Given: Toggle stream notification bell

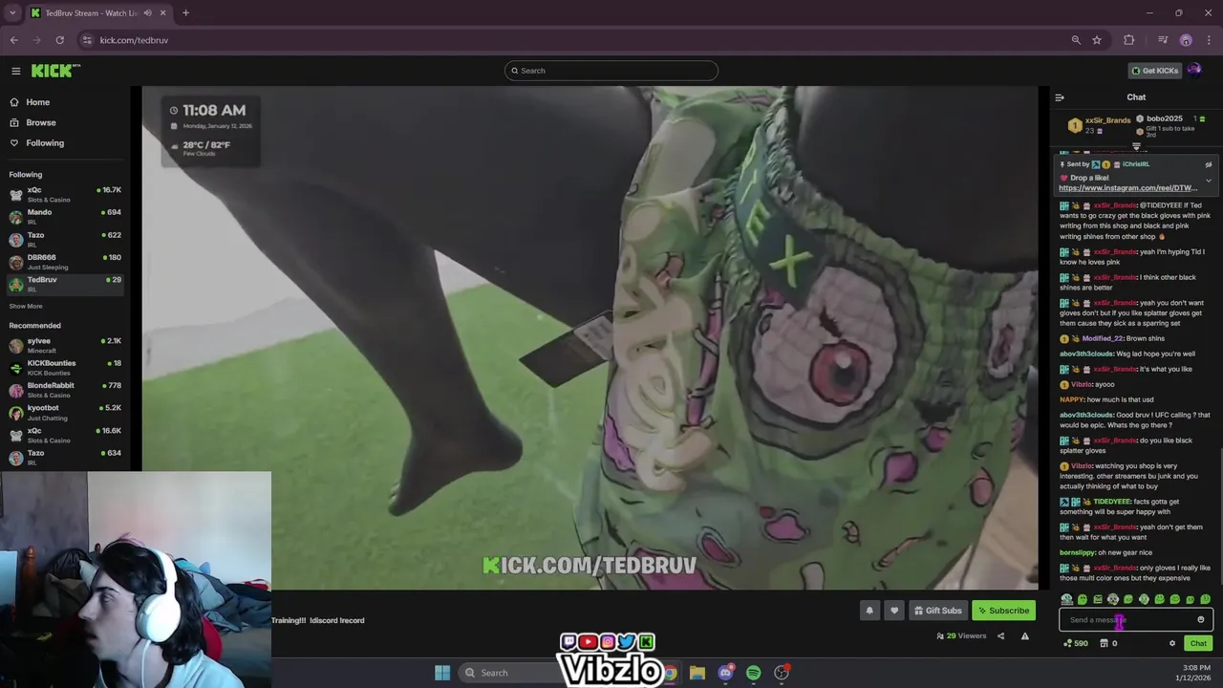Looking at the screenshot, I should point(869,611).
